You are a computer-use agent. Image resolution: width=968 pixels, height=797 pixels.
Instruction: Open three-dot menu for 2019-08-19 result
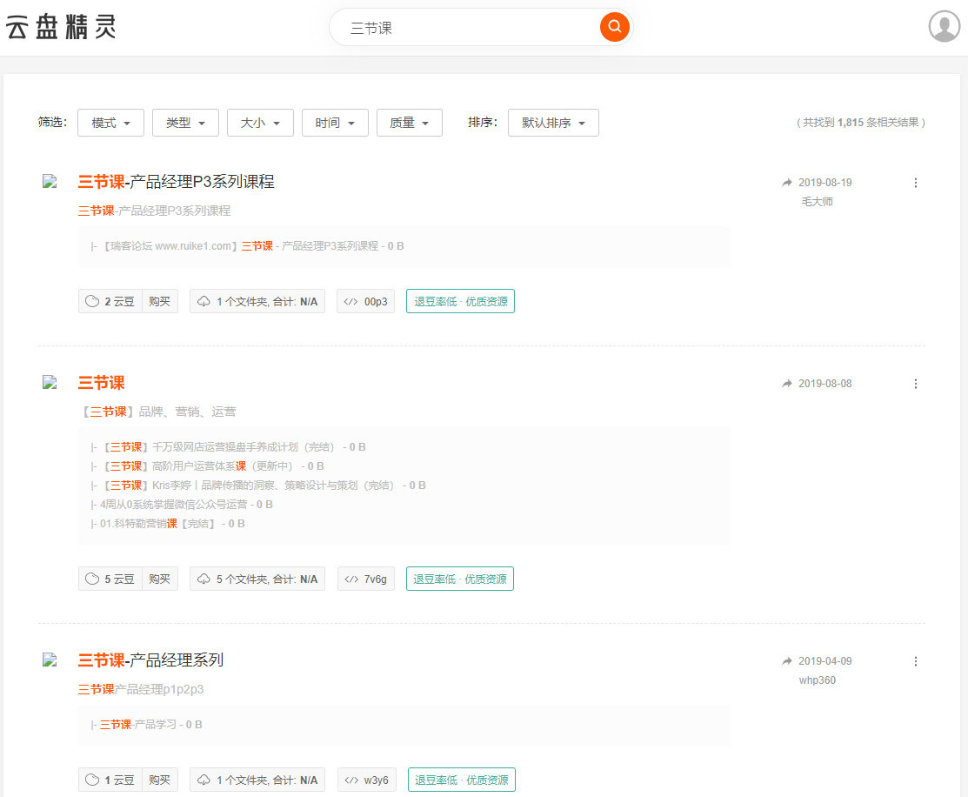pos(915,183)
